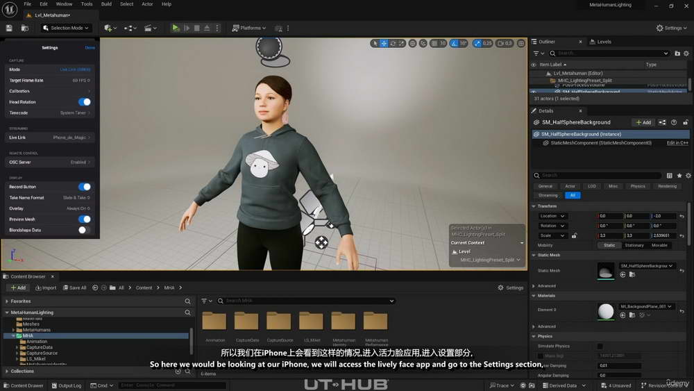This screenshot has height=391, width=694.
Task: Select the Physics filter in Details
Action: [x=638, y=186]
